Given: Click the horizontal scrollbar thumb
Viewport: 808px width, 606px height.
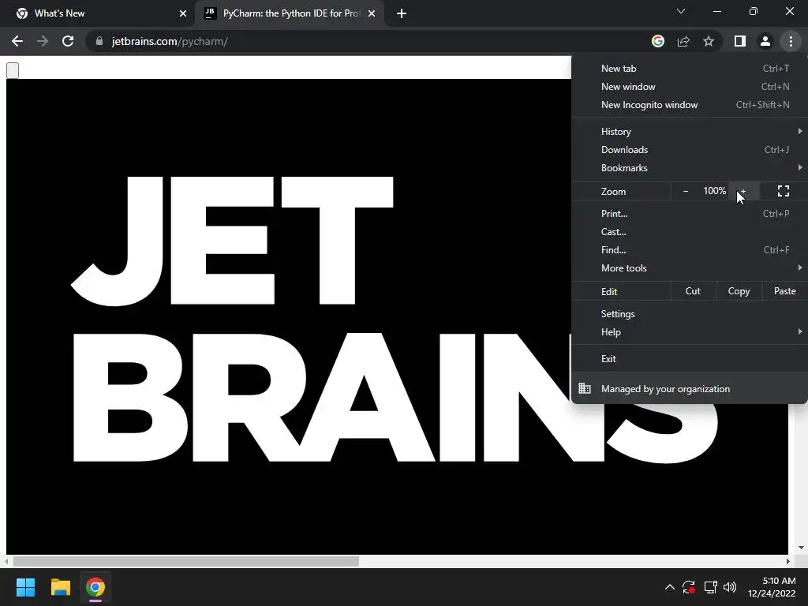Looking at the screenshot, I should (x=186, y=561).
